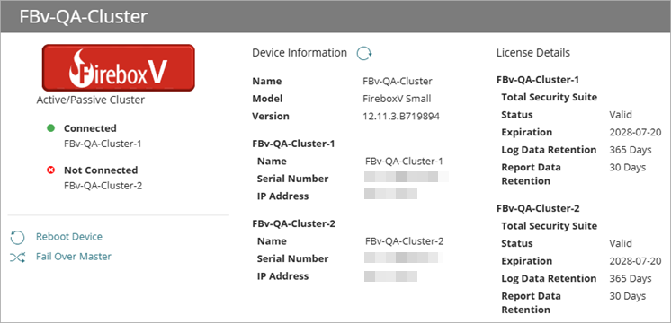Click the FBv-QA-Cluster-2 heading in License Details
Screen dimensions: 671x323
[539, 209]
